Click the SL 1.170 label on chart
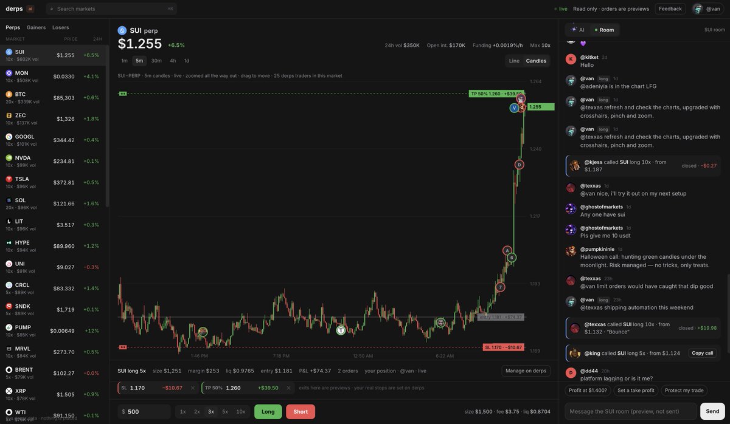The width and height of the screenshot is (730, 424). click(x=503, y=347)
